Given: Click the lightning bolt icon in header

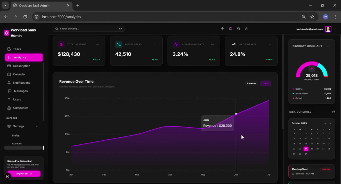Looking at the screenshot, I should point(222,29).
